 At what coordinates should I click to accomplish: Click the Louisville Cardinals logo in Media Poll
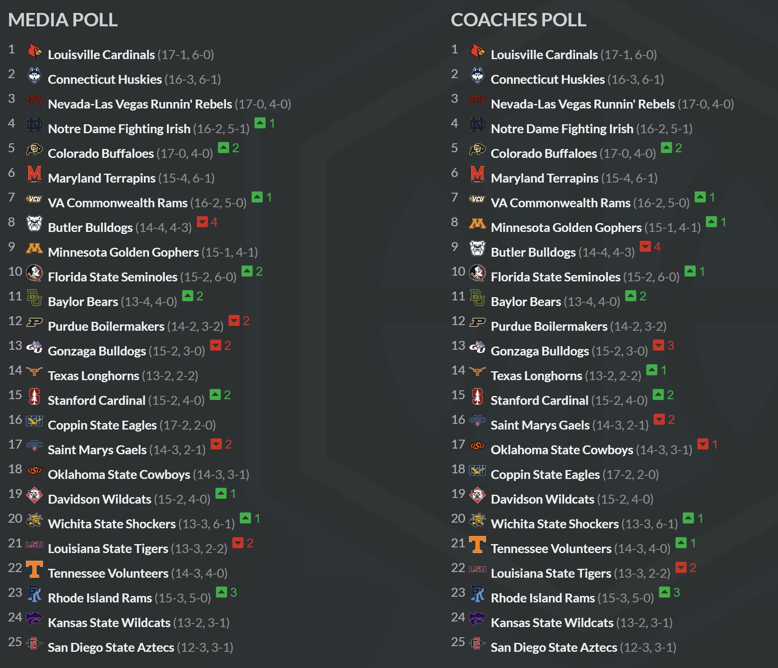click(34, 51)
